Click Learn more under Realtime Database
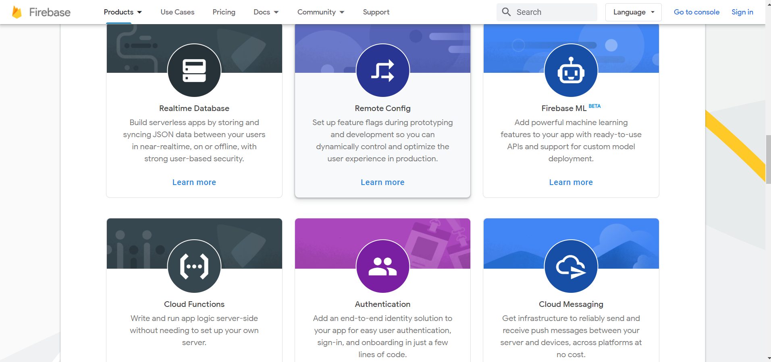This screenshot has height=362, width=771. click(x=194, y=182)
